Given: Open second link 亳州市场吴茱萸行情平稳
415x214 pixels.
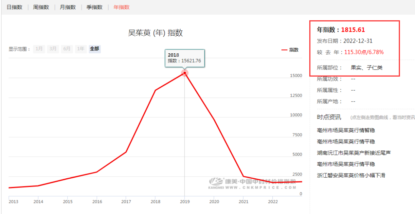Looking at the screenshot, I should [346, 142].
